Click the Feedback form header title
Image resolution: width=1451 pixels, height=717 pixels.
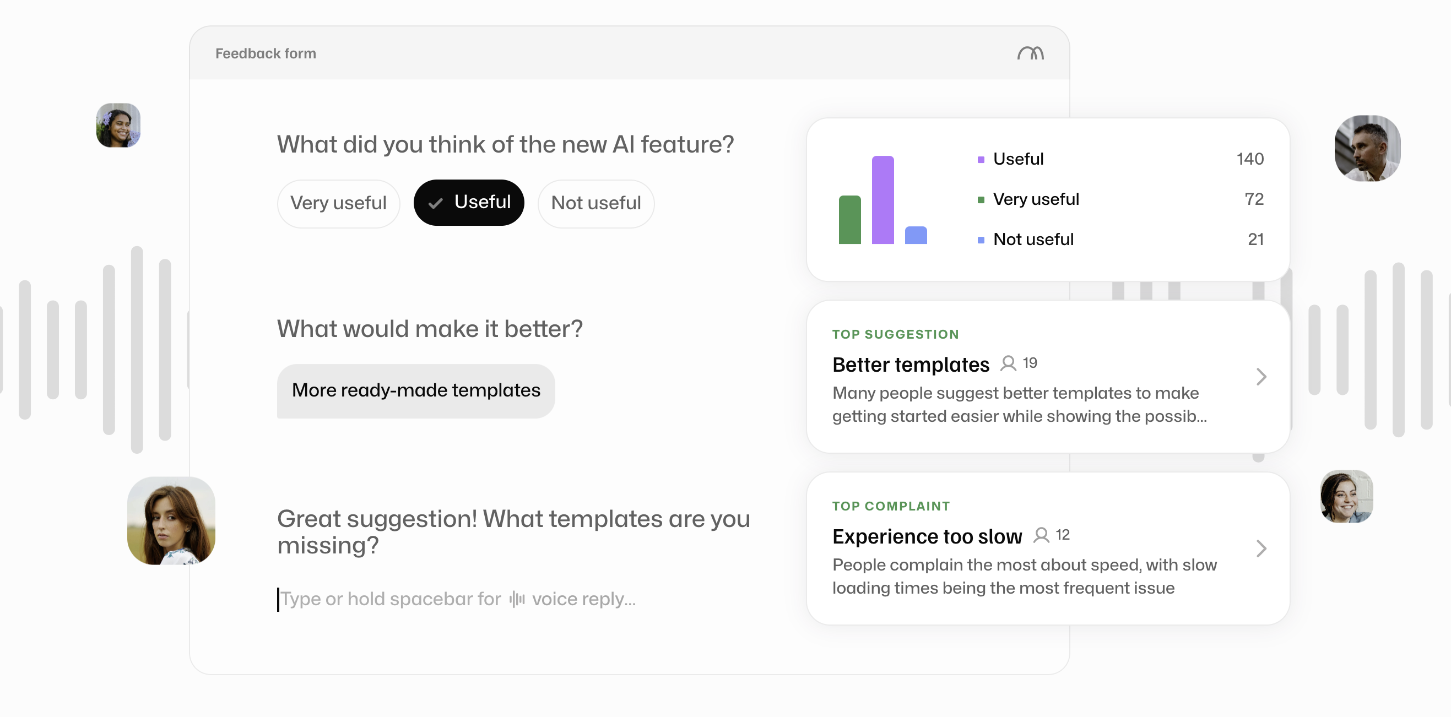(266, 53)
